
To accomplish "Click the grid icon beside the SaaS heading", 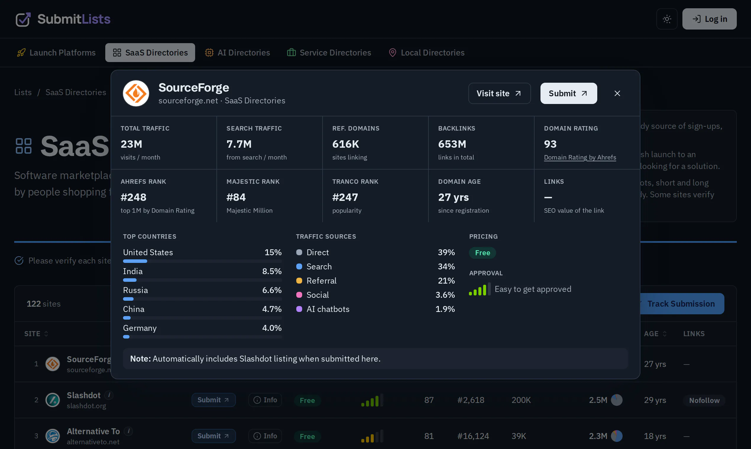I will click(24, 146).
